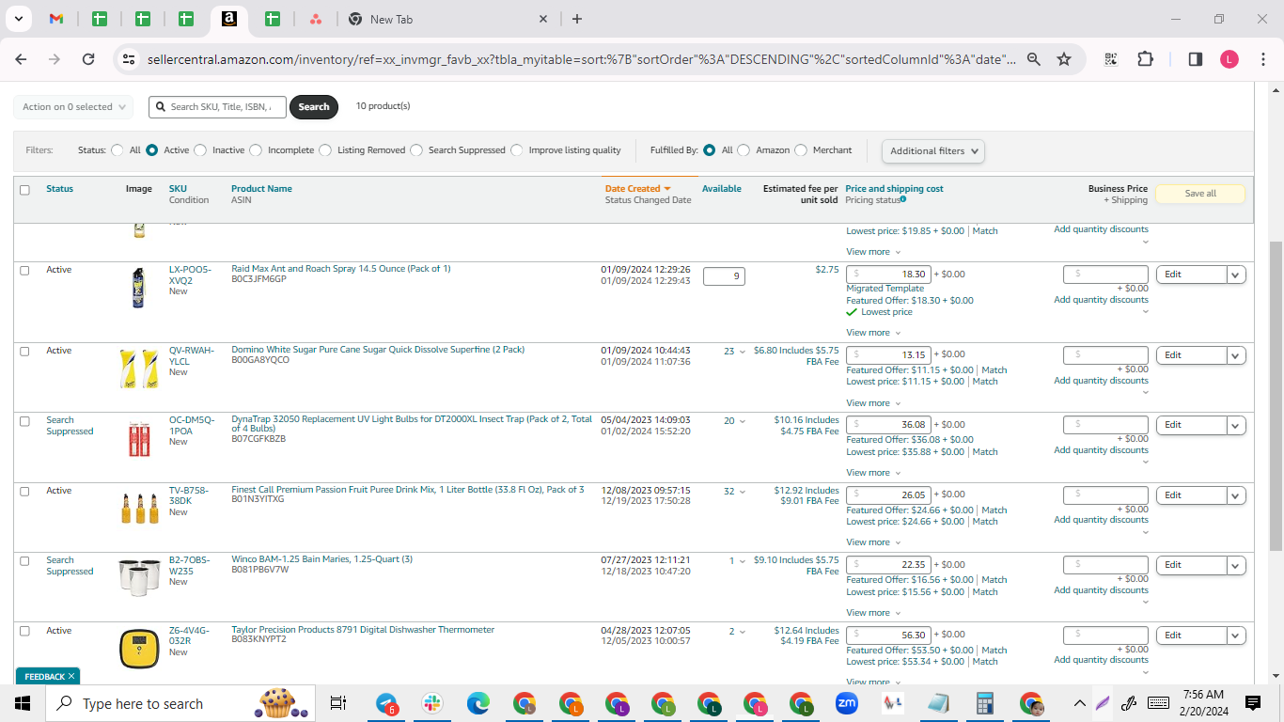Open the Edit dropdown arrow for Raid row

(x=1237, y=275)
